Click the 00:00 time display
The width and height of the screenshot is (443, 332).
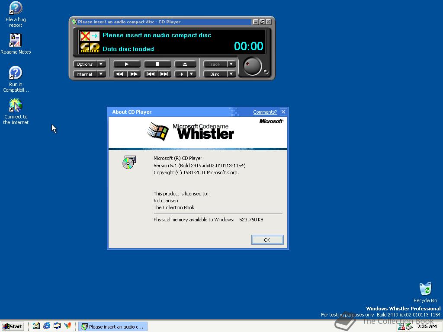[249, 46]
